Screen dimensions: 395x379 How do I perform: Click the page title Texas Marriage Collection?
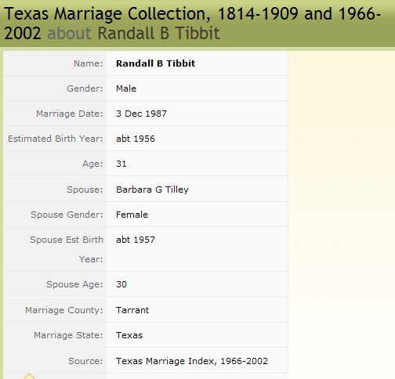tap(107, 13)
